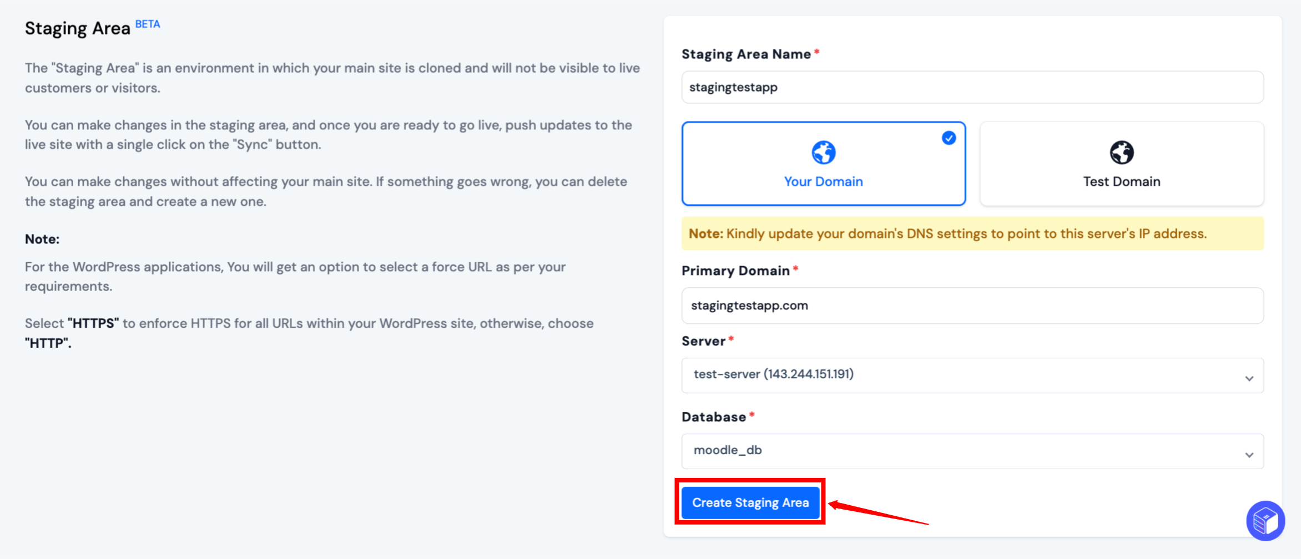Click the Database field label
Viewport: 1301px width, 559px height.
[x=714, y=417]
